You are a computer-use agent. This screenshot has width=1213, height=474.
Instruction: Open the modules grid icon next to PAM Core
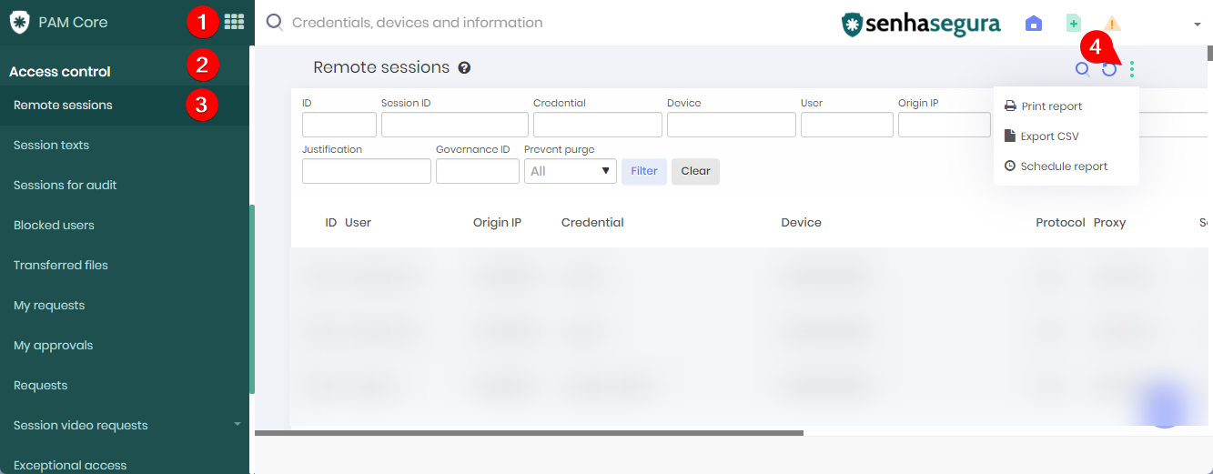tap(234, 22)
